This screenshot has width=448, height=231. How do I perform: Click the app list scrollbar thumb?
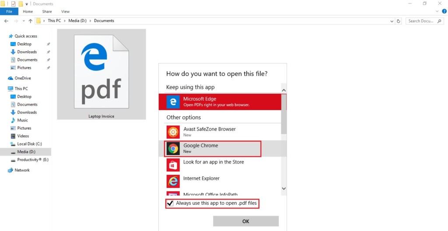283,114
